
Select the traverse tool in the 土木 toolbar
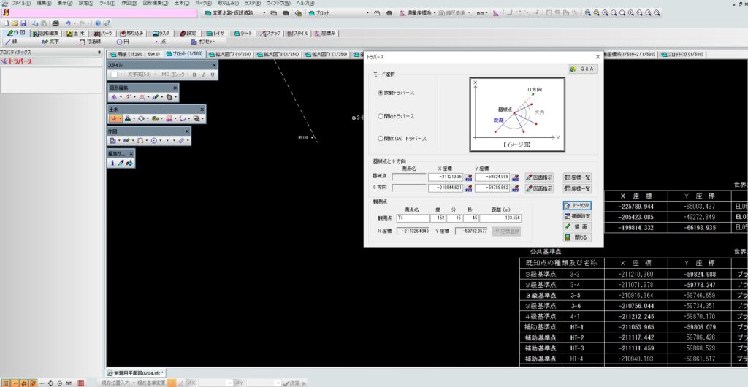(115, 118)
